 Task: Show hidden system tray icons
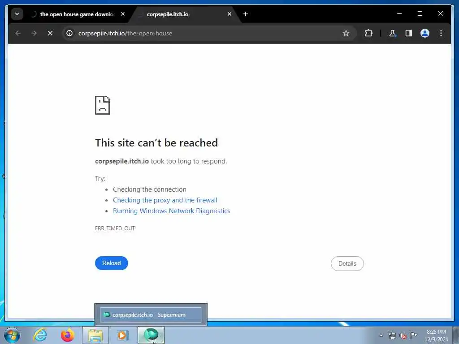coord(381,335)
